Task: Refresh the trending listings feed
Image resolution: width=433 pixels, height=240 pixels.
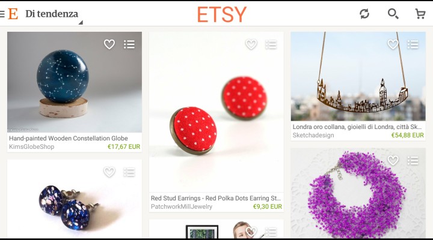Action: (364, 14)
